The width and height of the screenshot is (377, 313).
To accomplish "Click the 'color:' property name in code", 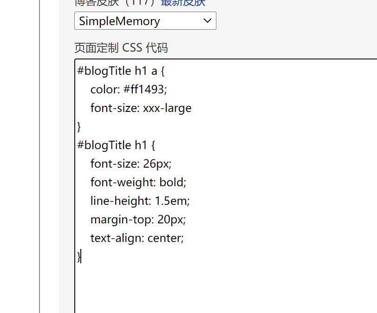I will point(105,90).
